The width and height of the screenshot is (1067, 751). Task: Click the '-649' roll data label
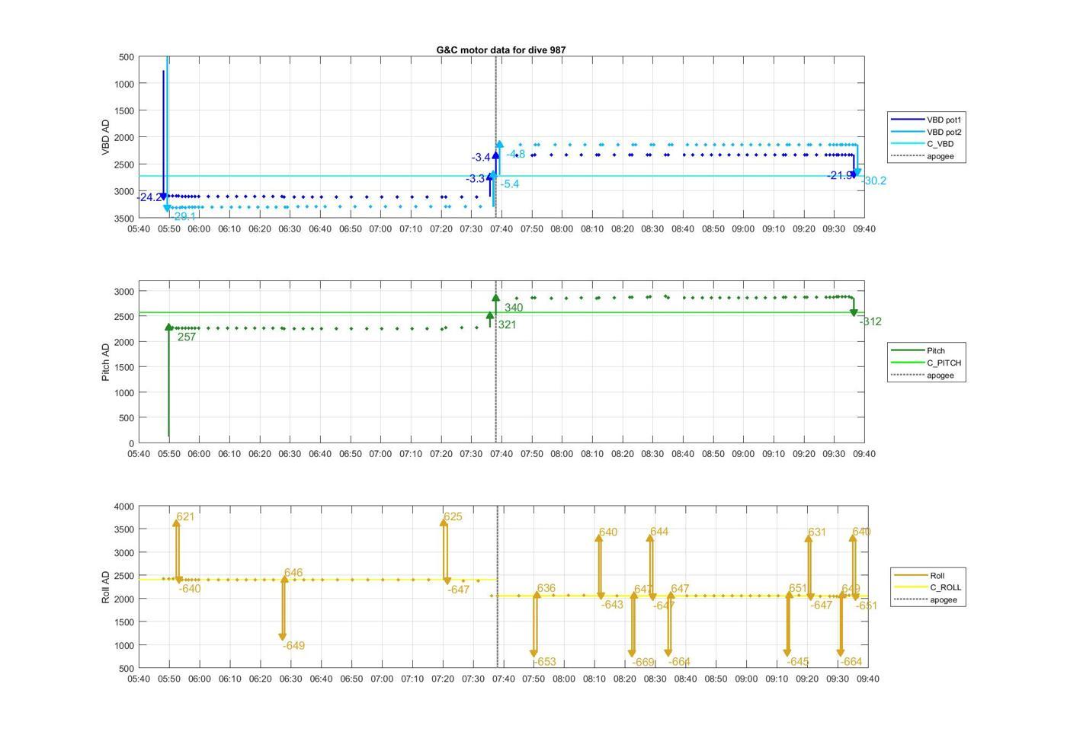(x=293, y=646)
